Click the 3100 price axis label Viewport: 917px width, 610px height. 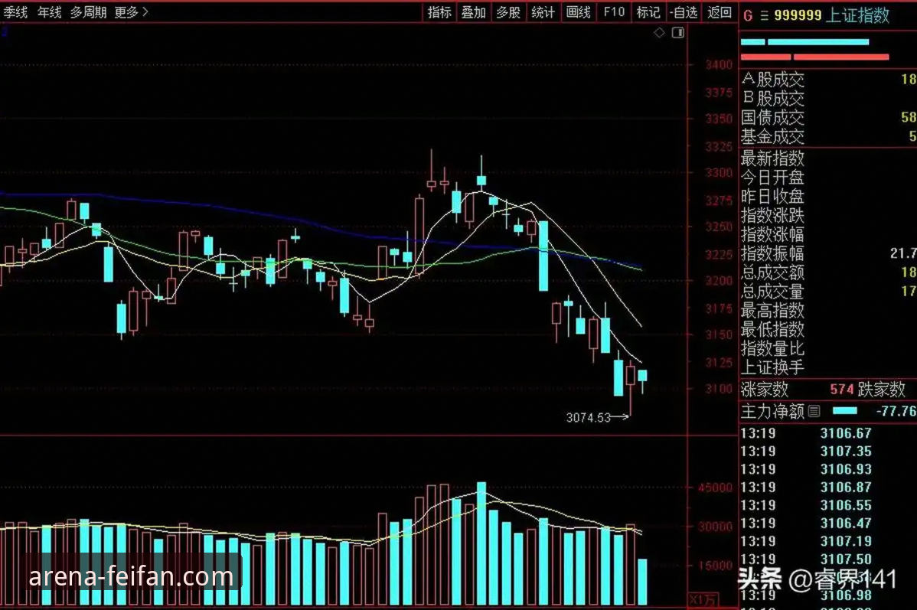(719, 389)
